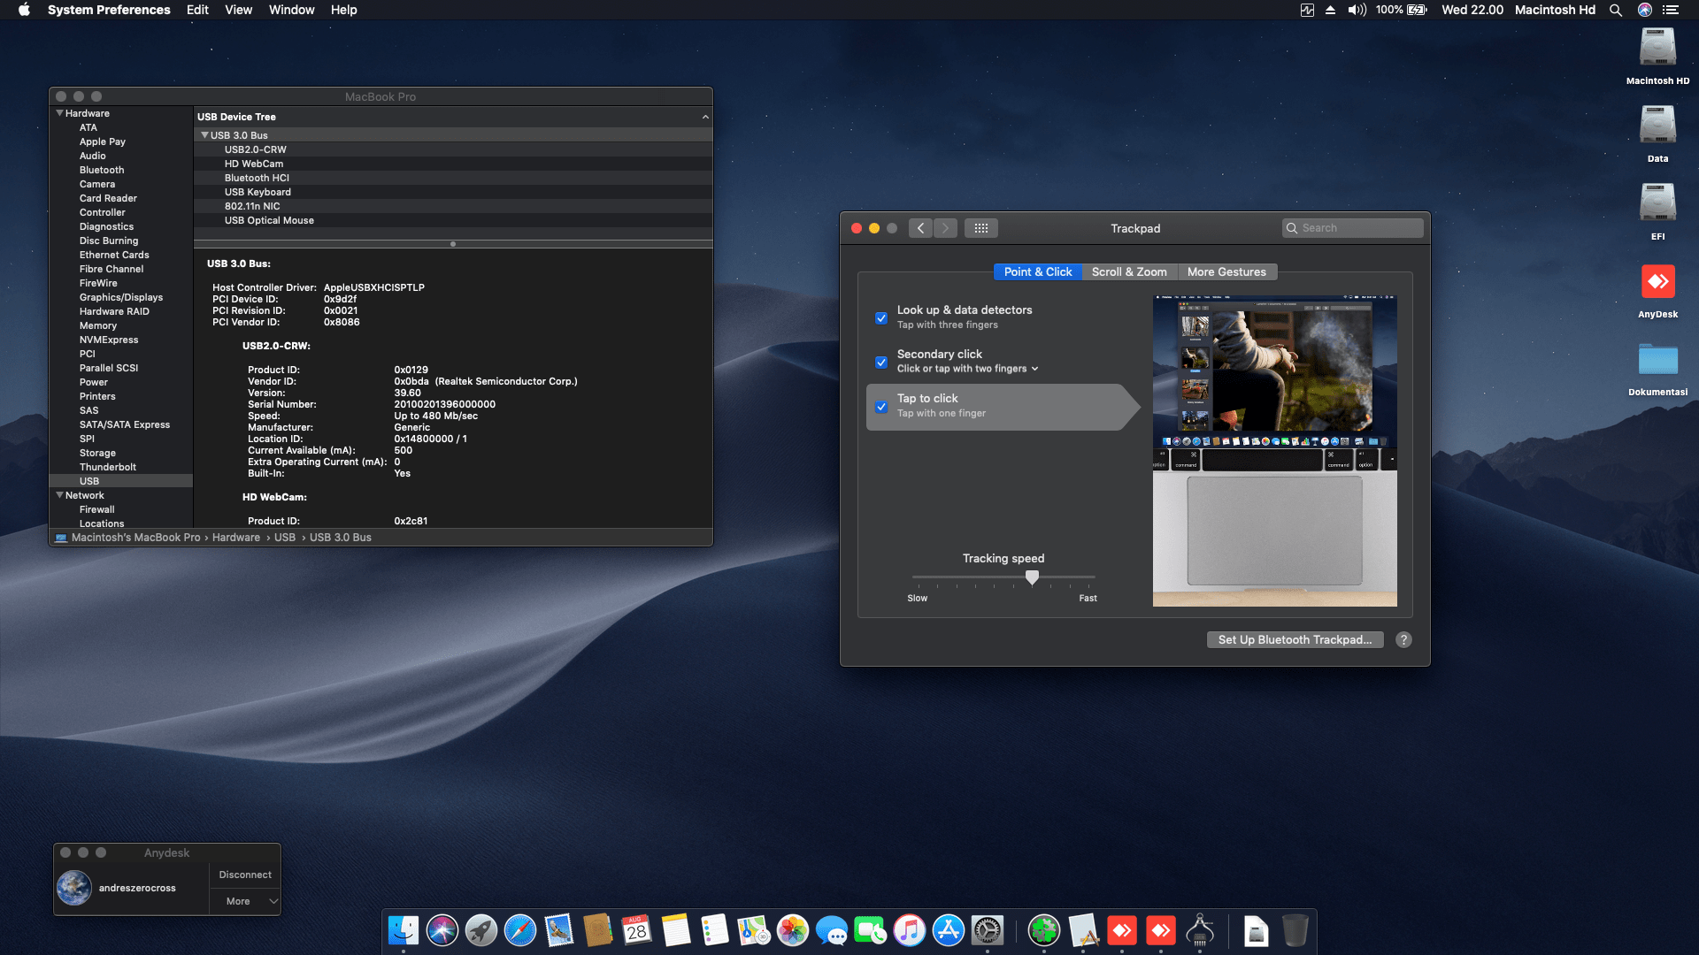The image size is (1699, 955).
Task: Open Contacts book icon in dock
Action: [598, 930]
